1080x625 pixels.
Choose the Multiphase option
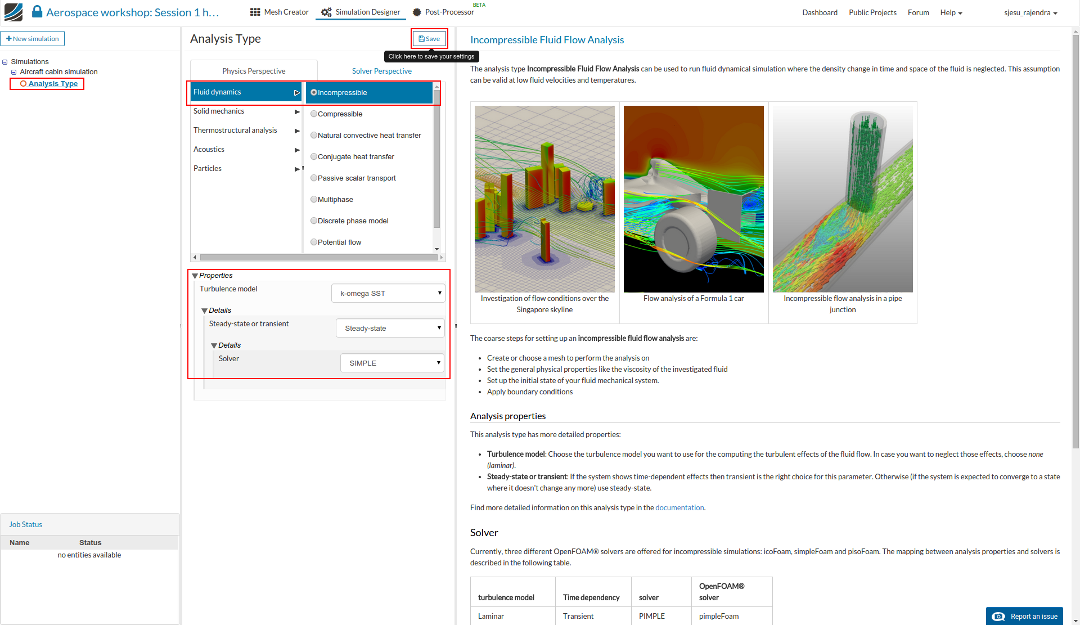(x=314, y=199)
